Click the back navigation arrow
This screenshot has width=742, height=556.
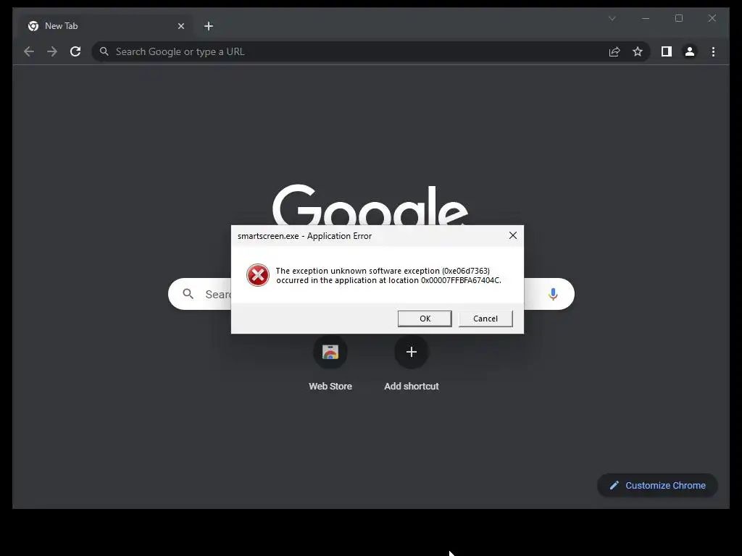coord(29,51)
